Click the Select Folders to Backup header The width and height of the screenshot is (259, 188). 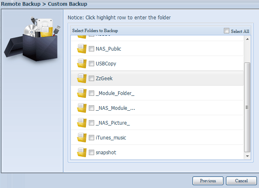tap(95, 30)
